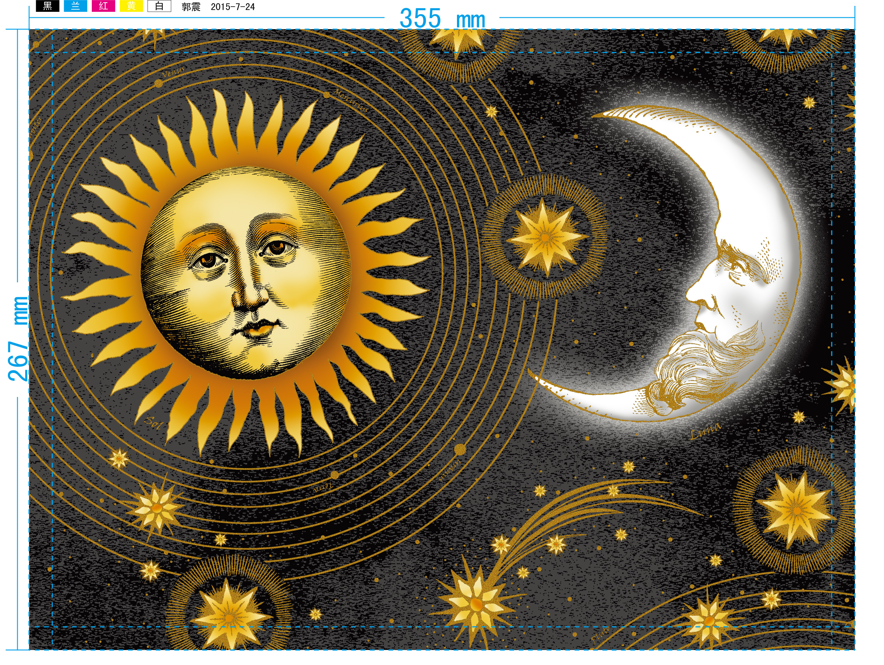Viewport: 884px width, 665px height.
Task: Select the white 白 color swatch
Action: click(159, 6)
